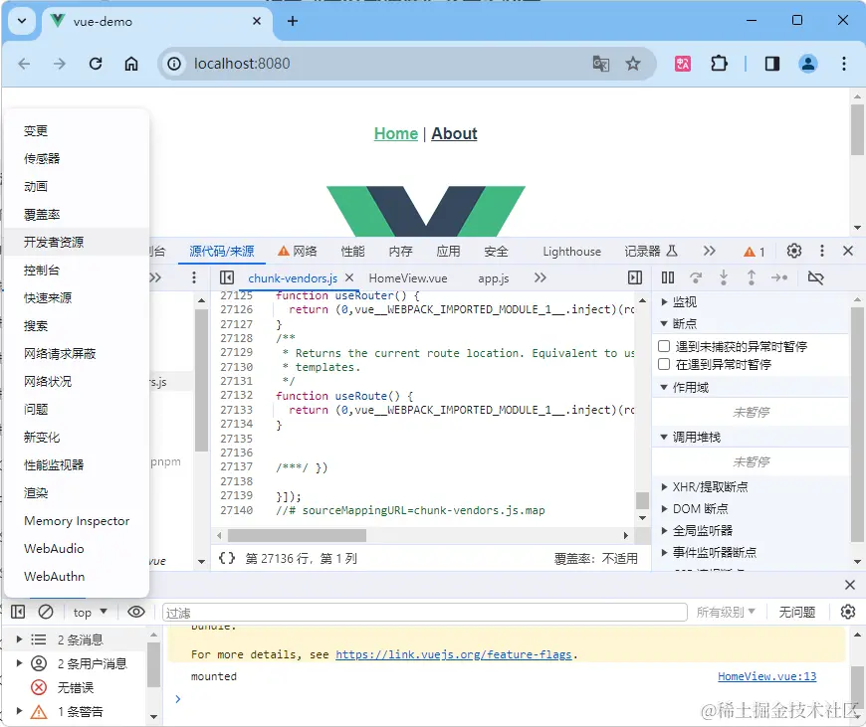This screenshot has height=727, width=866.
Task: Select 开发者资源 from the menu
Action: (77, 242)
